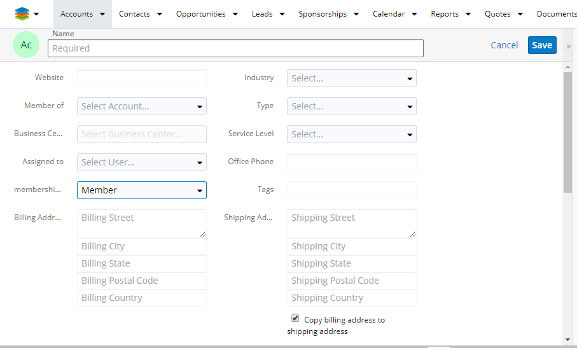The height and width of the screenshot is (348, 577).
Task: Cancel account creation
Action: (504, 45)
